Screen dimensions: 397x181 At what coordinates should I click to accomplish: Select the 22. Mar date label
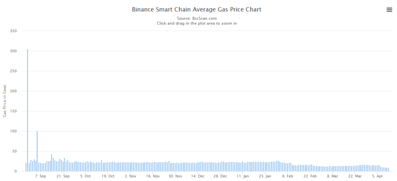[x=356, y=176]
